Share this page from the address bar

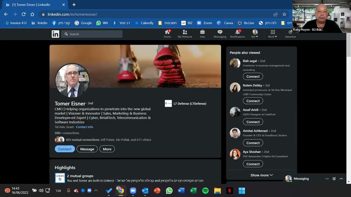[276, 14]
